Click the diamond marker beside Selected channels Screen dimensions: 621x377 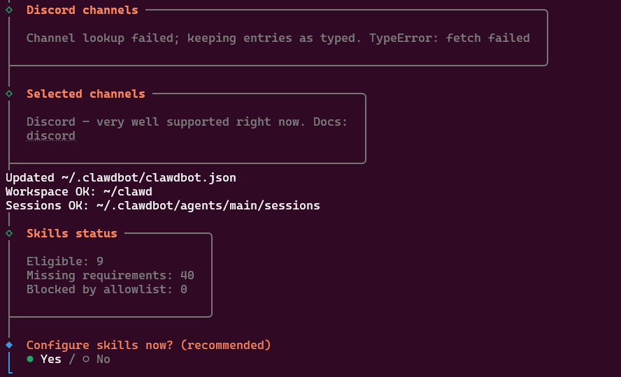tap(9, 94)
